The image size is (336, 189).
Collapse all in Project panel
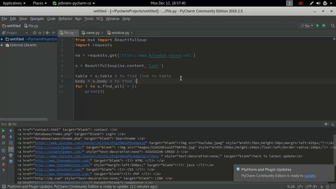40,33
